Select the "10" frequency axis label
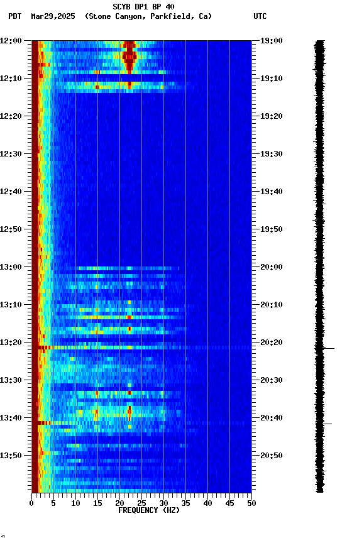Screen dimensions: 347x543 click(75, 503)
